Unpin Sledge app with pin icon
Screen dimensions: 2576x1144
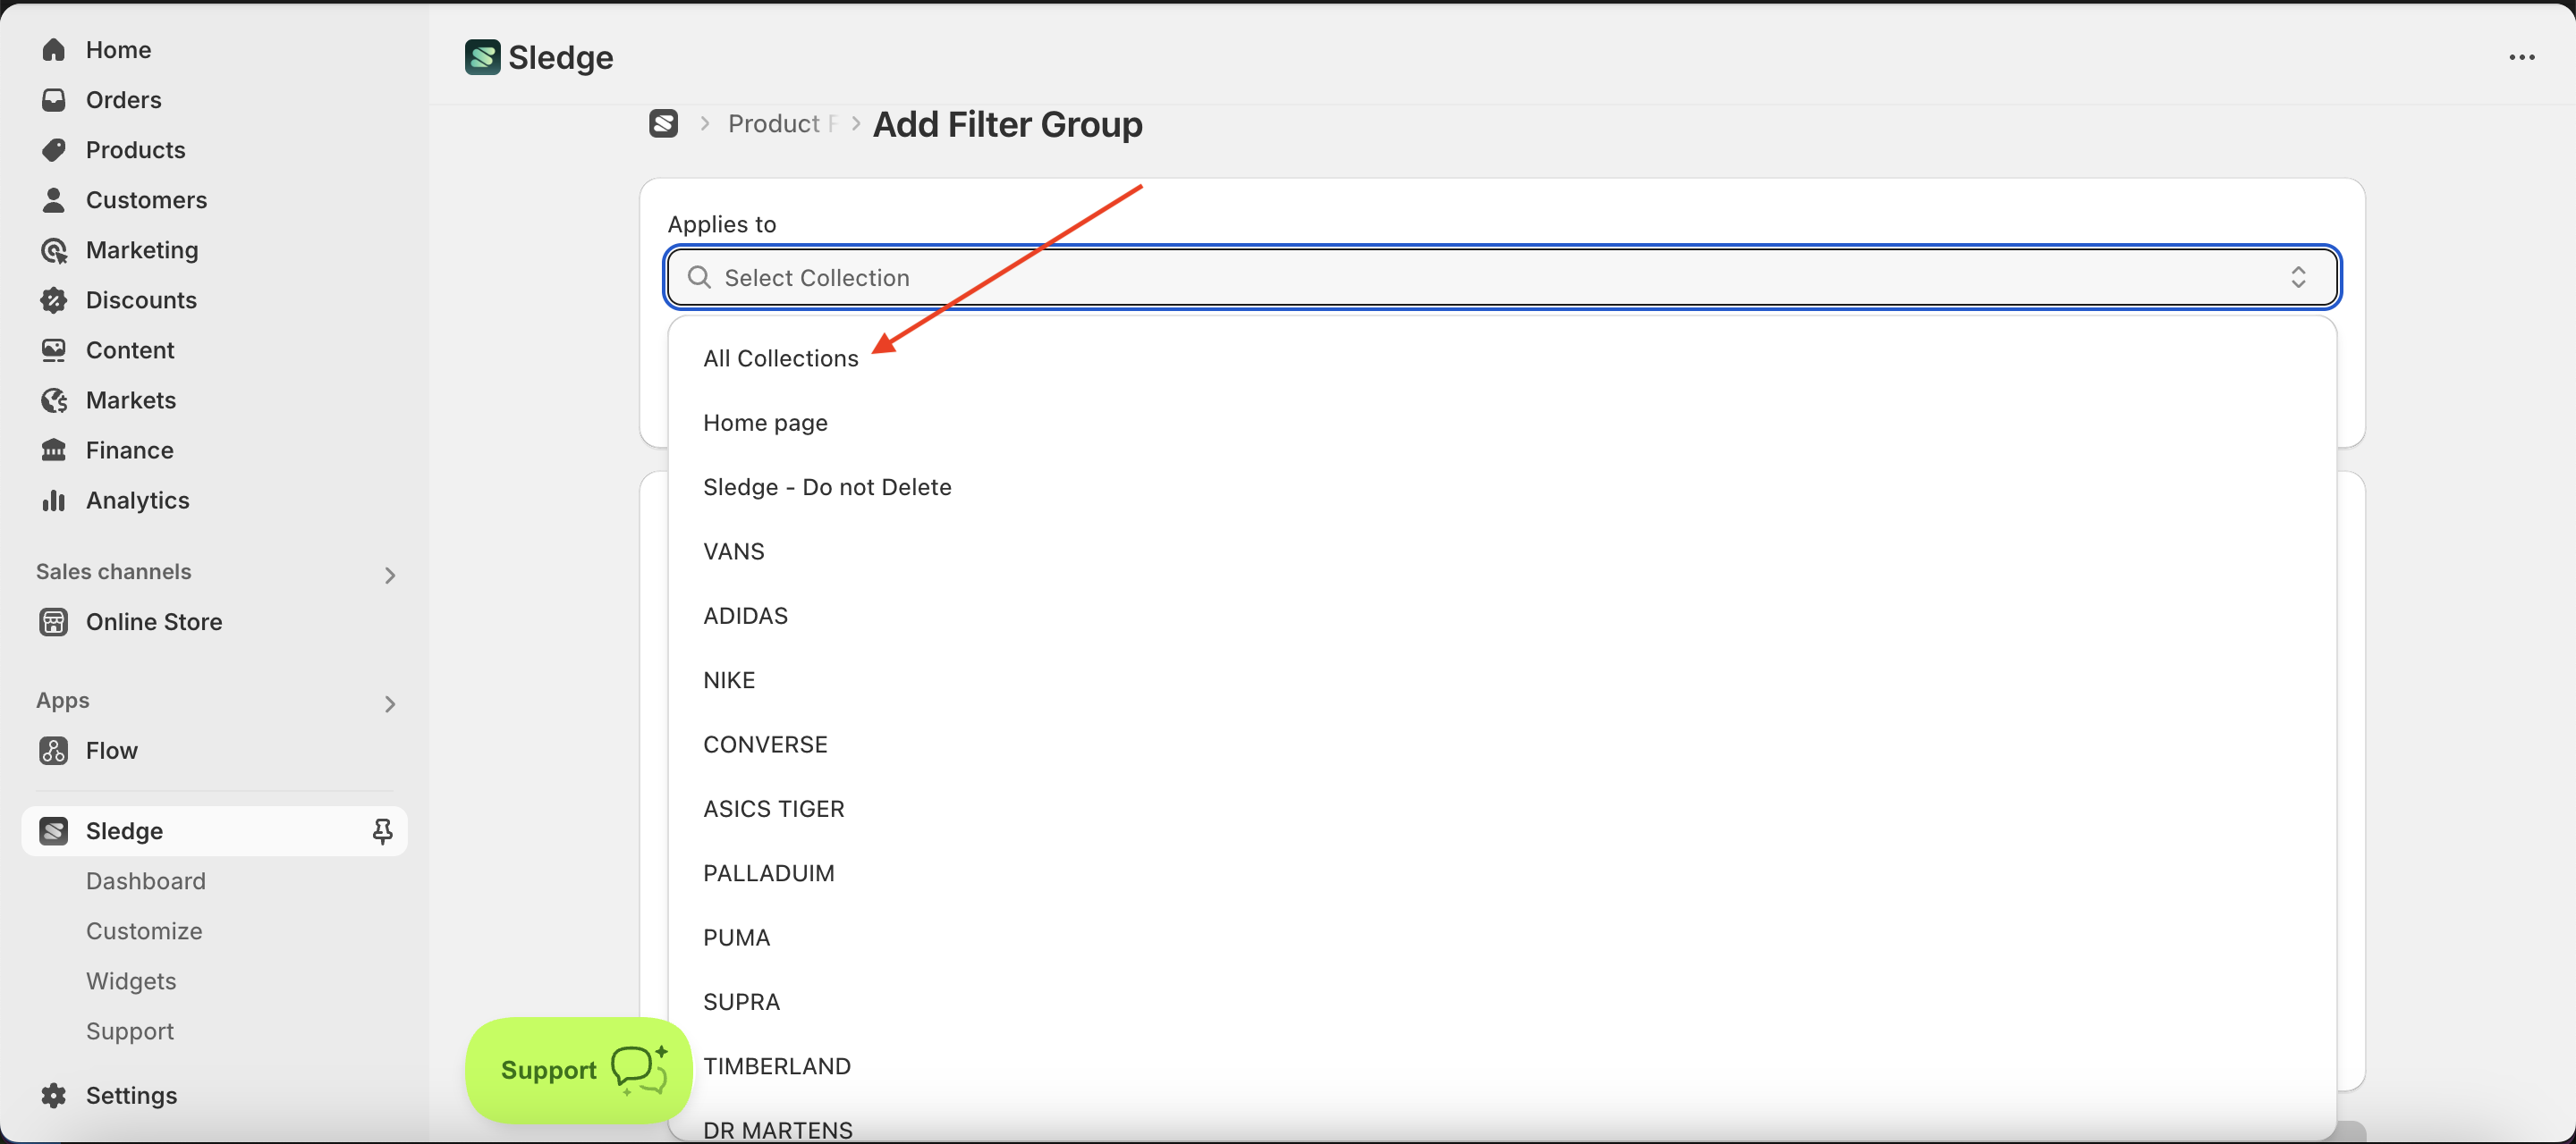point(382,830)
